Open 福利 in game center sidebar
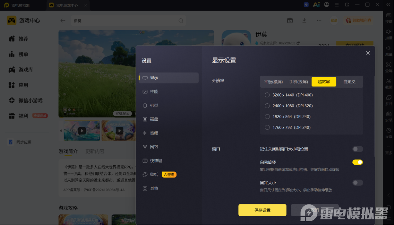This screenshot has height=225, width=394. click(19, 116)
